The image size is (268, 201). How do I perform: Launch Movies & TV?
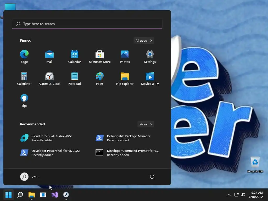[150, 79]
